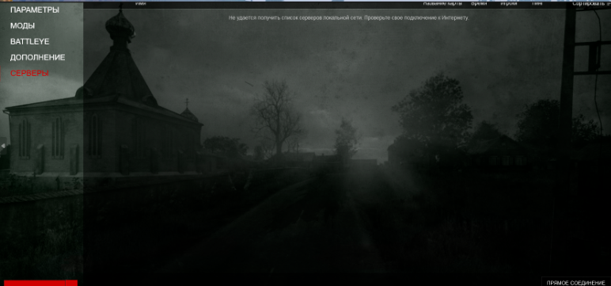Collapse the sidebar with the small left arrow
The height and width of the screenshot is (286, 611).
coord(3,146)
